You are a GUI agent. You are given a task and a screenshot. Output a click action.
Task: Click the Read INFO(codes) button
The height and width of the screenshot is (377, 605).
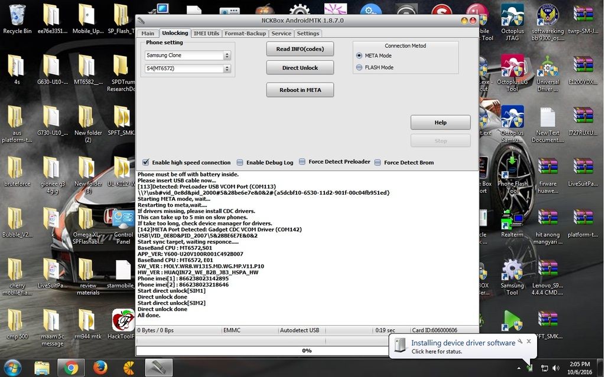pos(300,49)
